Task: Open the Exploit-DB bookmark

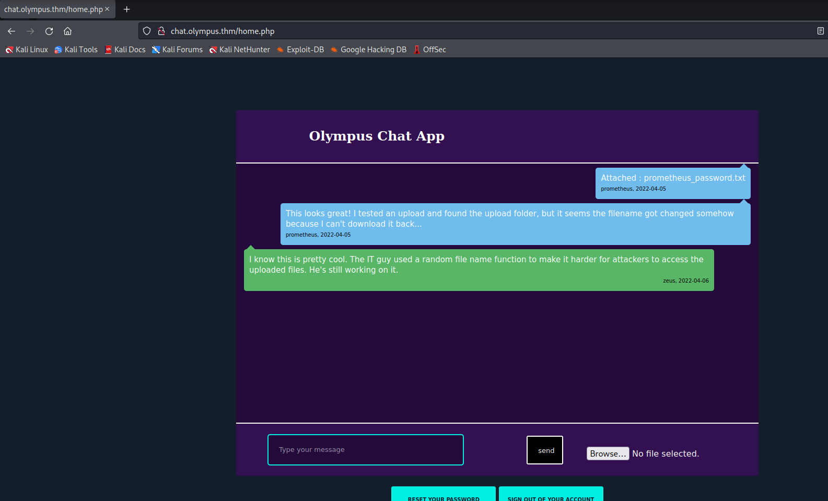Action: pyautogui.click(x=300, y=50)
